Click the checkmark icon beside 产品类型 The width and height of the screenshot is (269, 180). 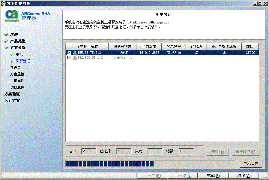click(x=6, y=41)
